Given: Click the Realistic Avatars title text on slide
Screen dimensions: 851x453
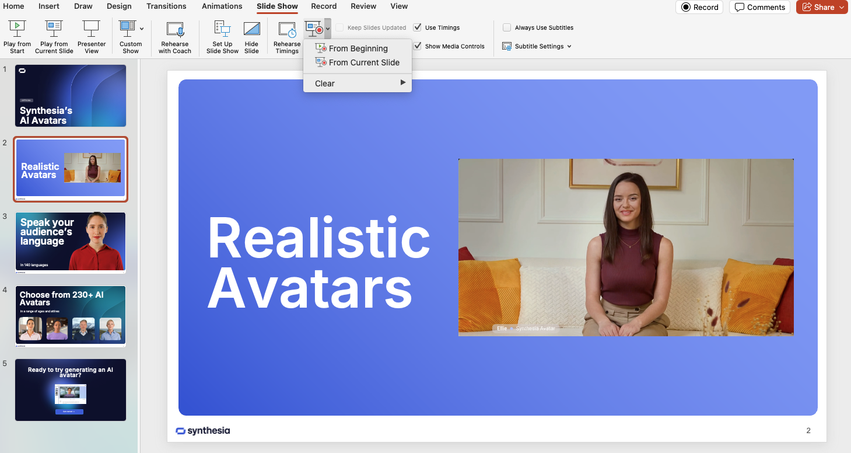Looking at the screenshot, I should [x=318, y=262].
